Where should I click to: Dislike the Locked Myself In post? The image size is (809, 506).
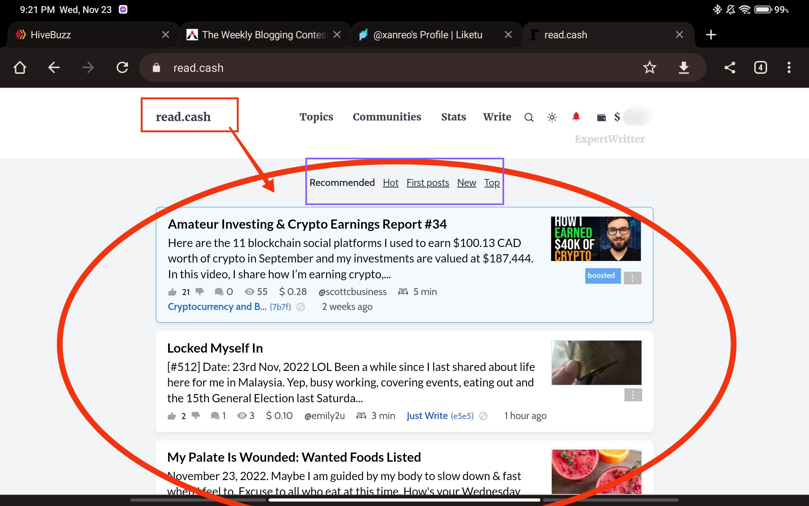coord(196,416)
